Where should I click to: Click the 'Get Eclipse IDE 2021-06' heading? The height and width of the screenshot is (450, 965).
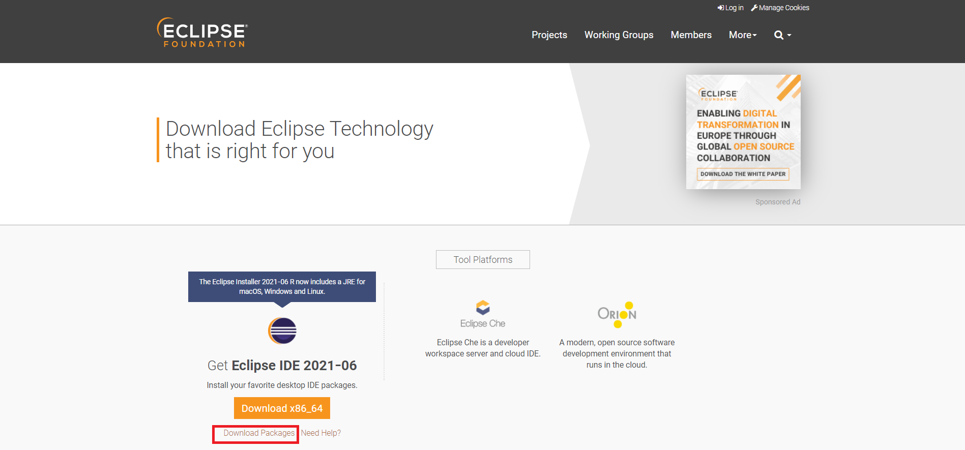pos(282,365)
